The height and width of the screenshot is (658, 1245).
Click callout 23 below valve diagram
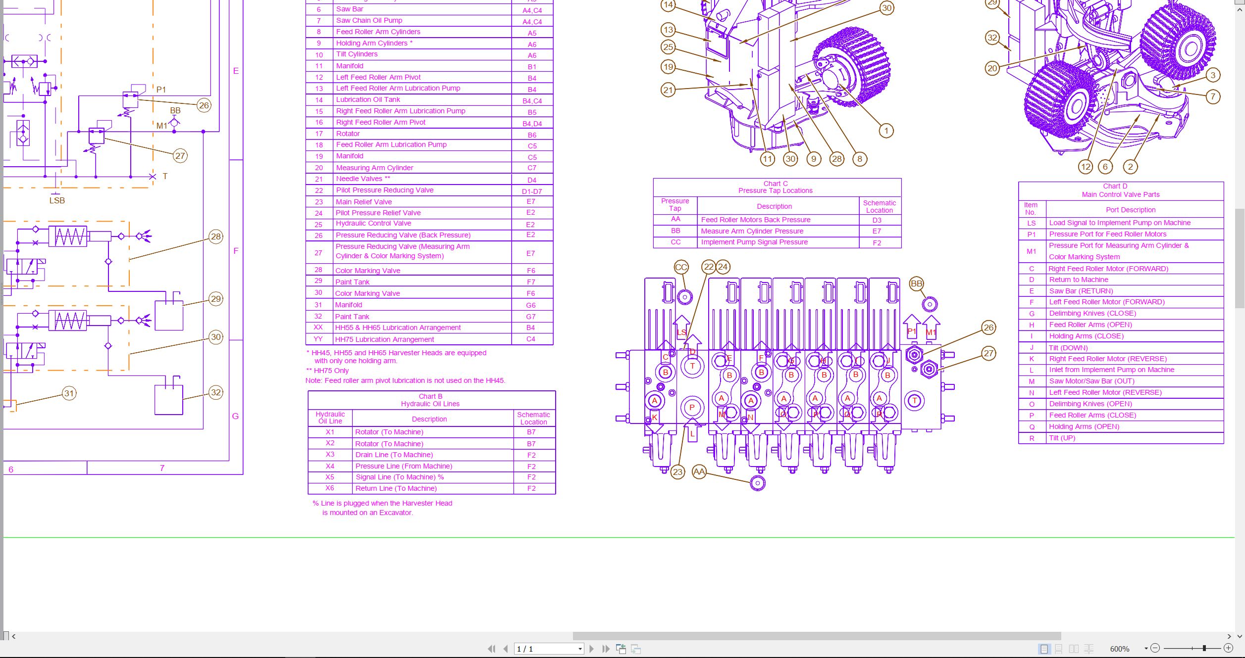point(677,472)
